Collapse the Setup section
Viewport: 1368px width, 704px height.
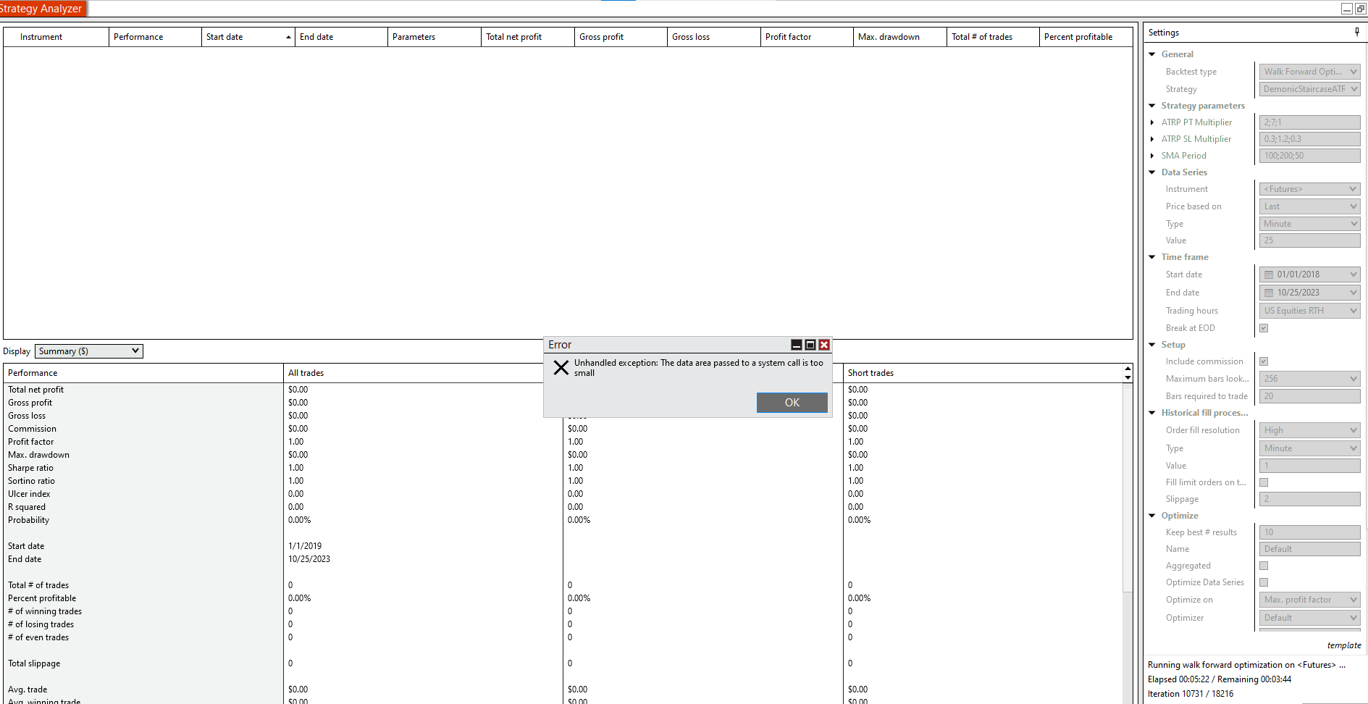pyautogui.click(x=1152, y=345)
